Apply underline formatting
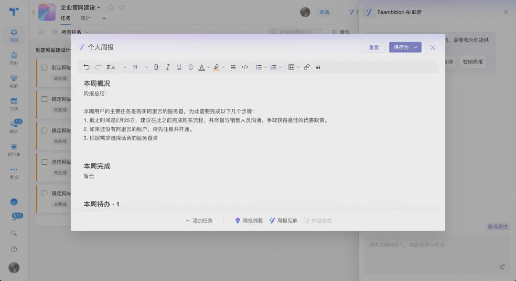 point(179,67)
